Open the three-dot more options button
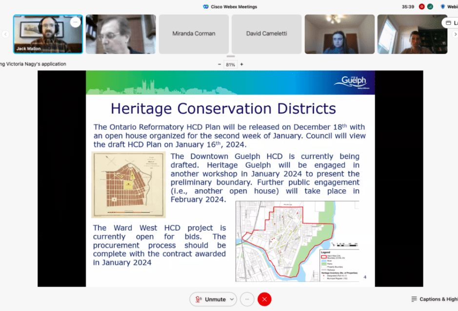458x311 pixels. 247,299
